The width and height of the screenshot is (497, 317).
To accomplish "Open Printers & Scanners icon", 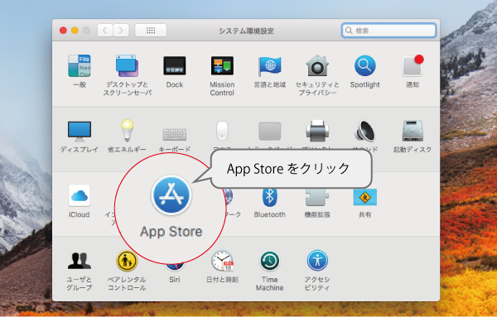I will tap(317, 131).
